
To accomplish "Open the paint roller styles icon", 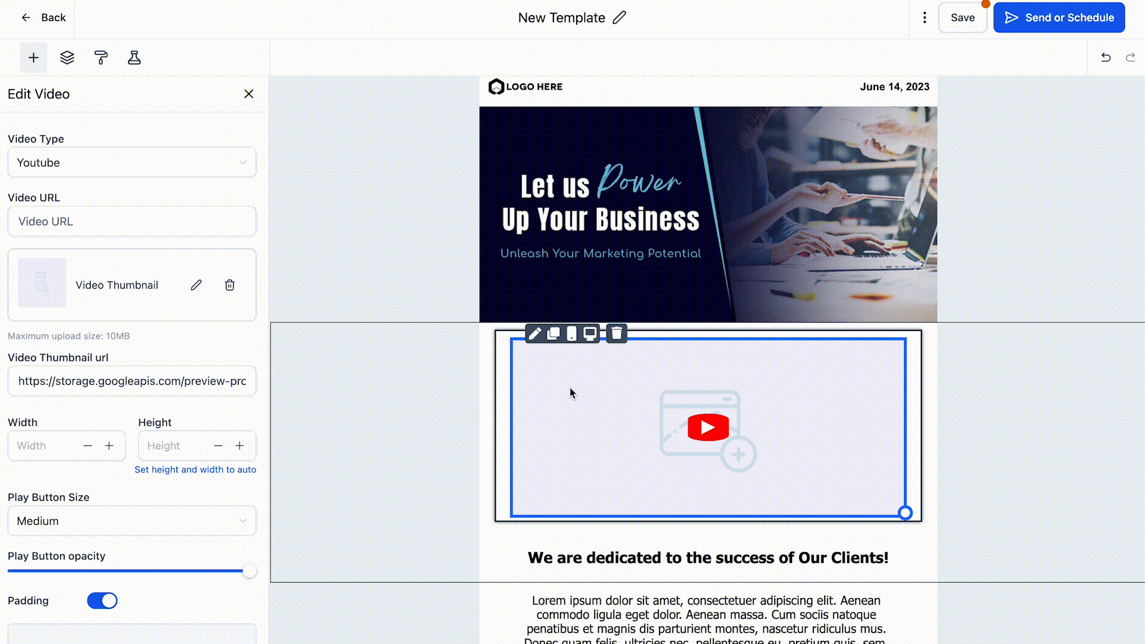I will pos(101,58).
